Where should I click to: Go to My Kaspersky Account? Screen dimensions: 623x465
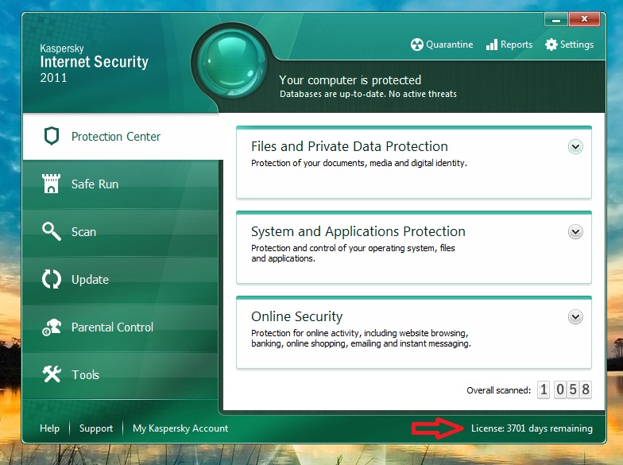click(180, 428)
